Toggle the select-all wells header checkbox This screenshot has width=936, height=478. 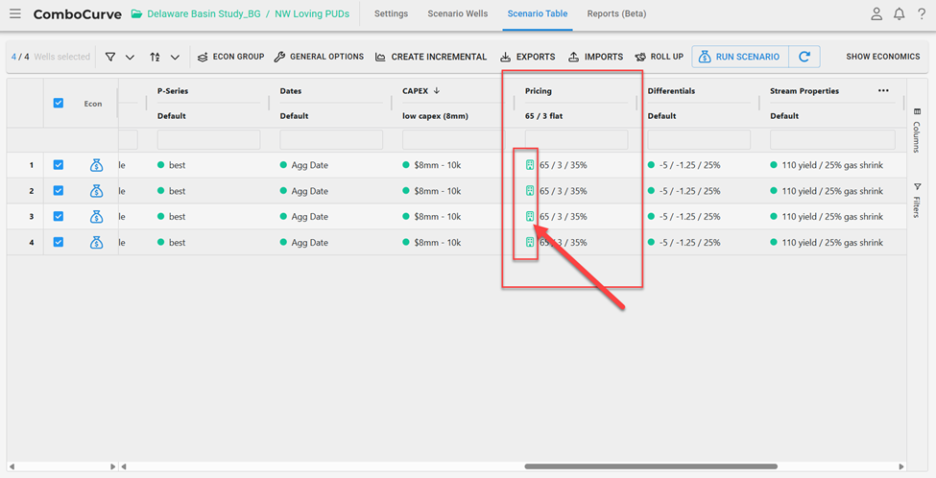tap(59, 103)
